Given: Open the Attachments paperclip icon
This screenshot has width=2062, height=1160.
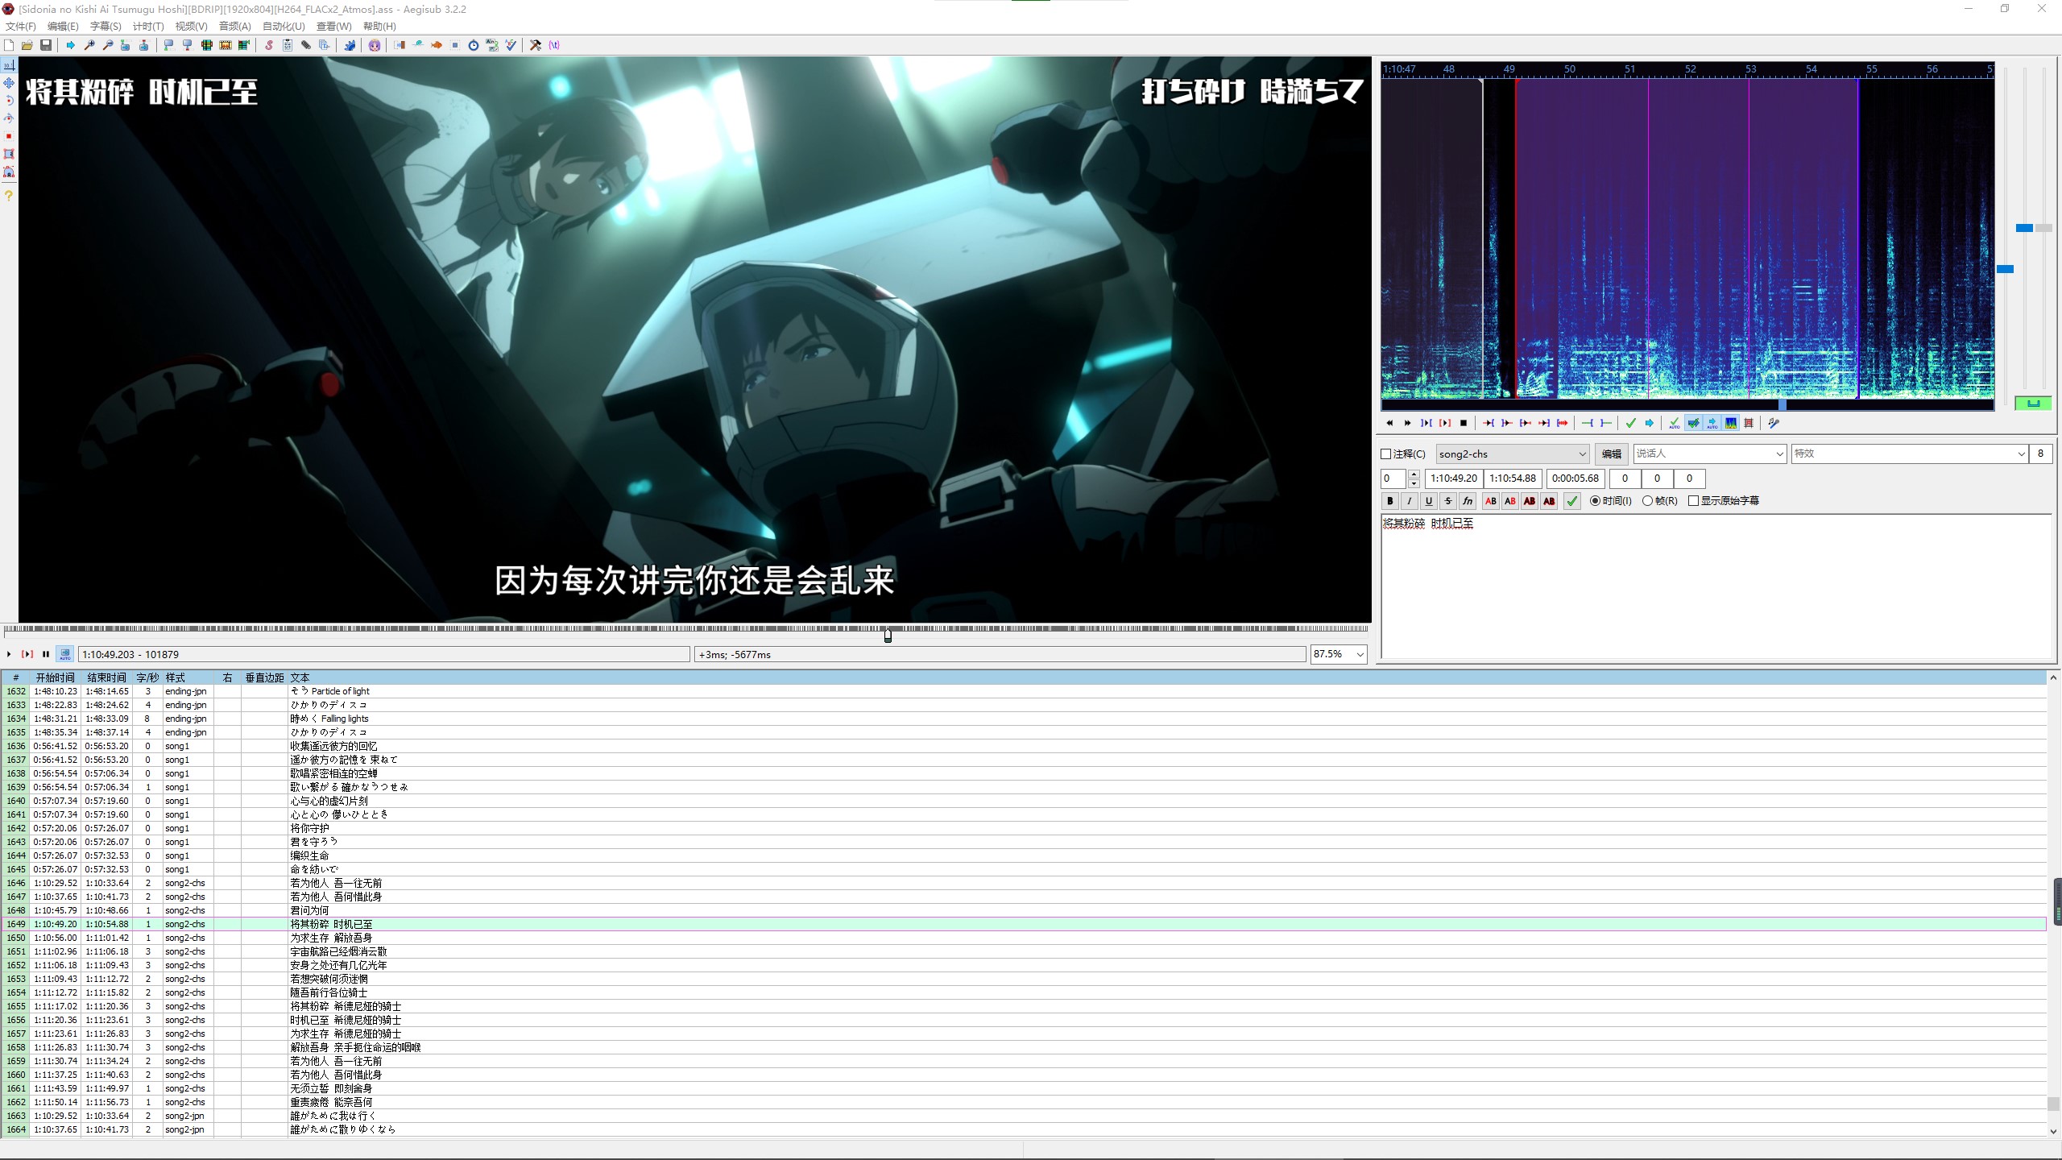Looking at the screenshot, I should [x=306, y=45].
